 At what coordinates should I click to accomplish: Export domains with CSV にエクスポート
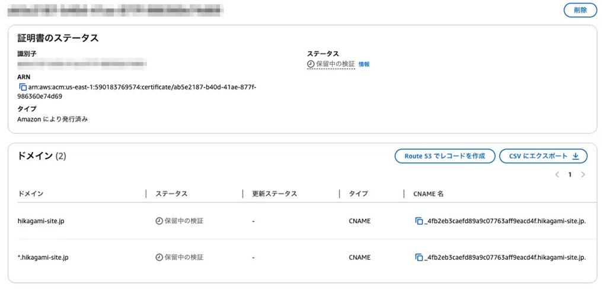(x=543, y=156)
